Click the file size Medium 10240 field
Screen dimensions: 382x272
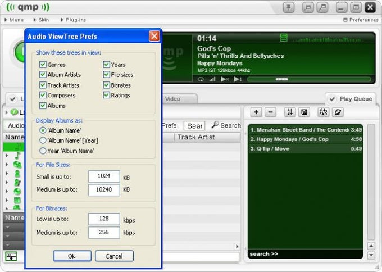click(104, 189)
